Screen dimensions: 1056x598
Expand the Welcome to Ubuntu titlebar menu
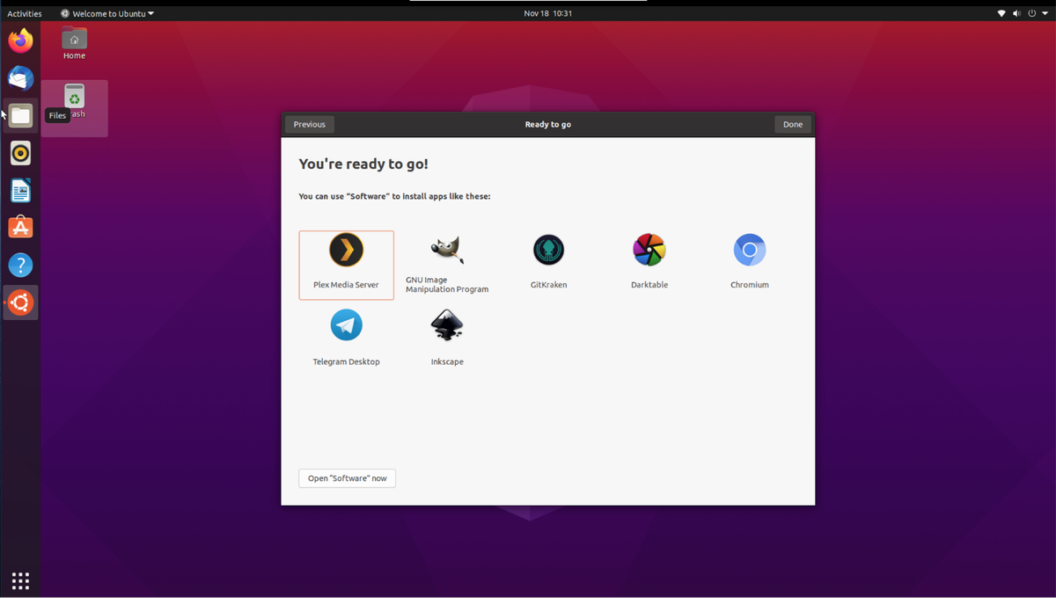pos(106,13)
